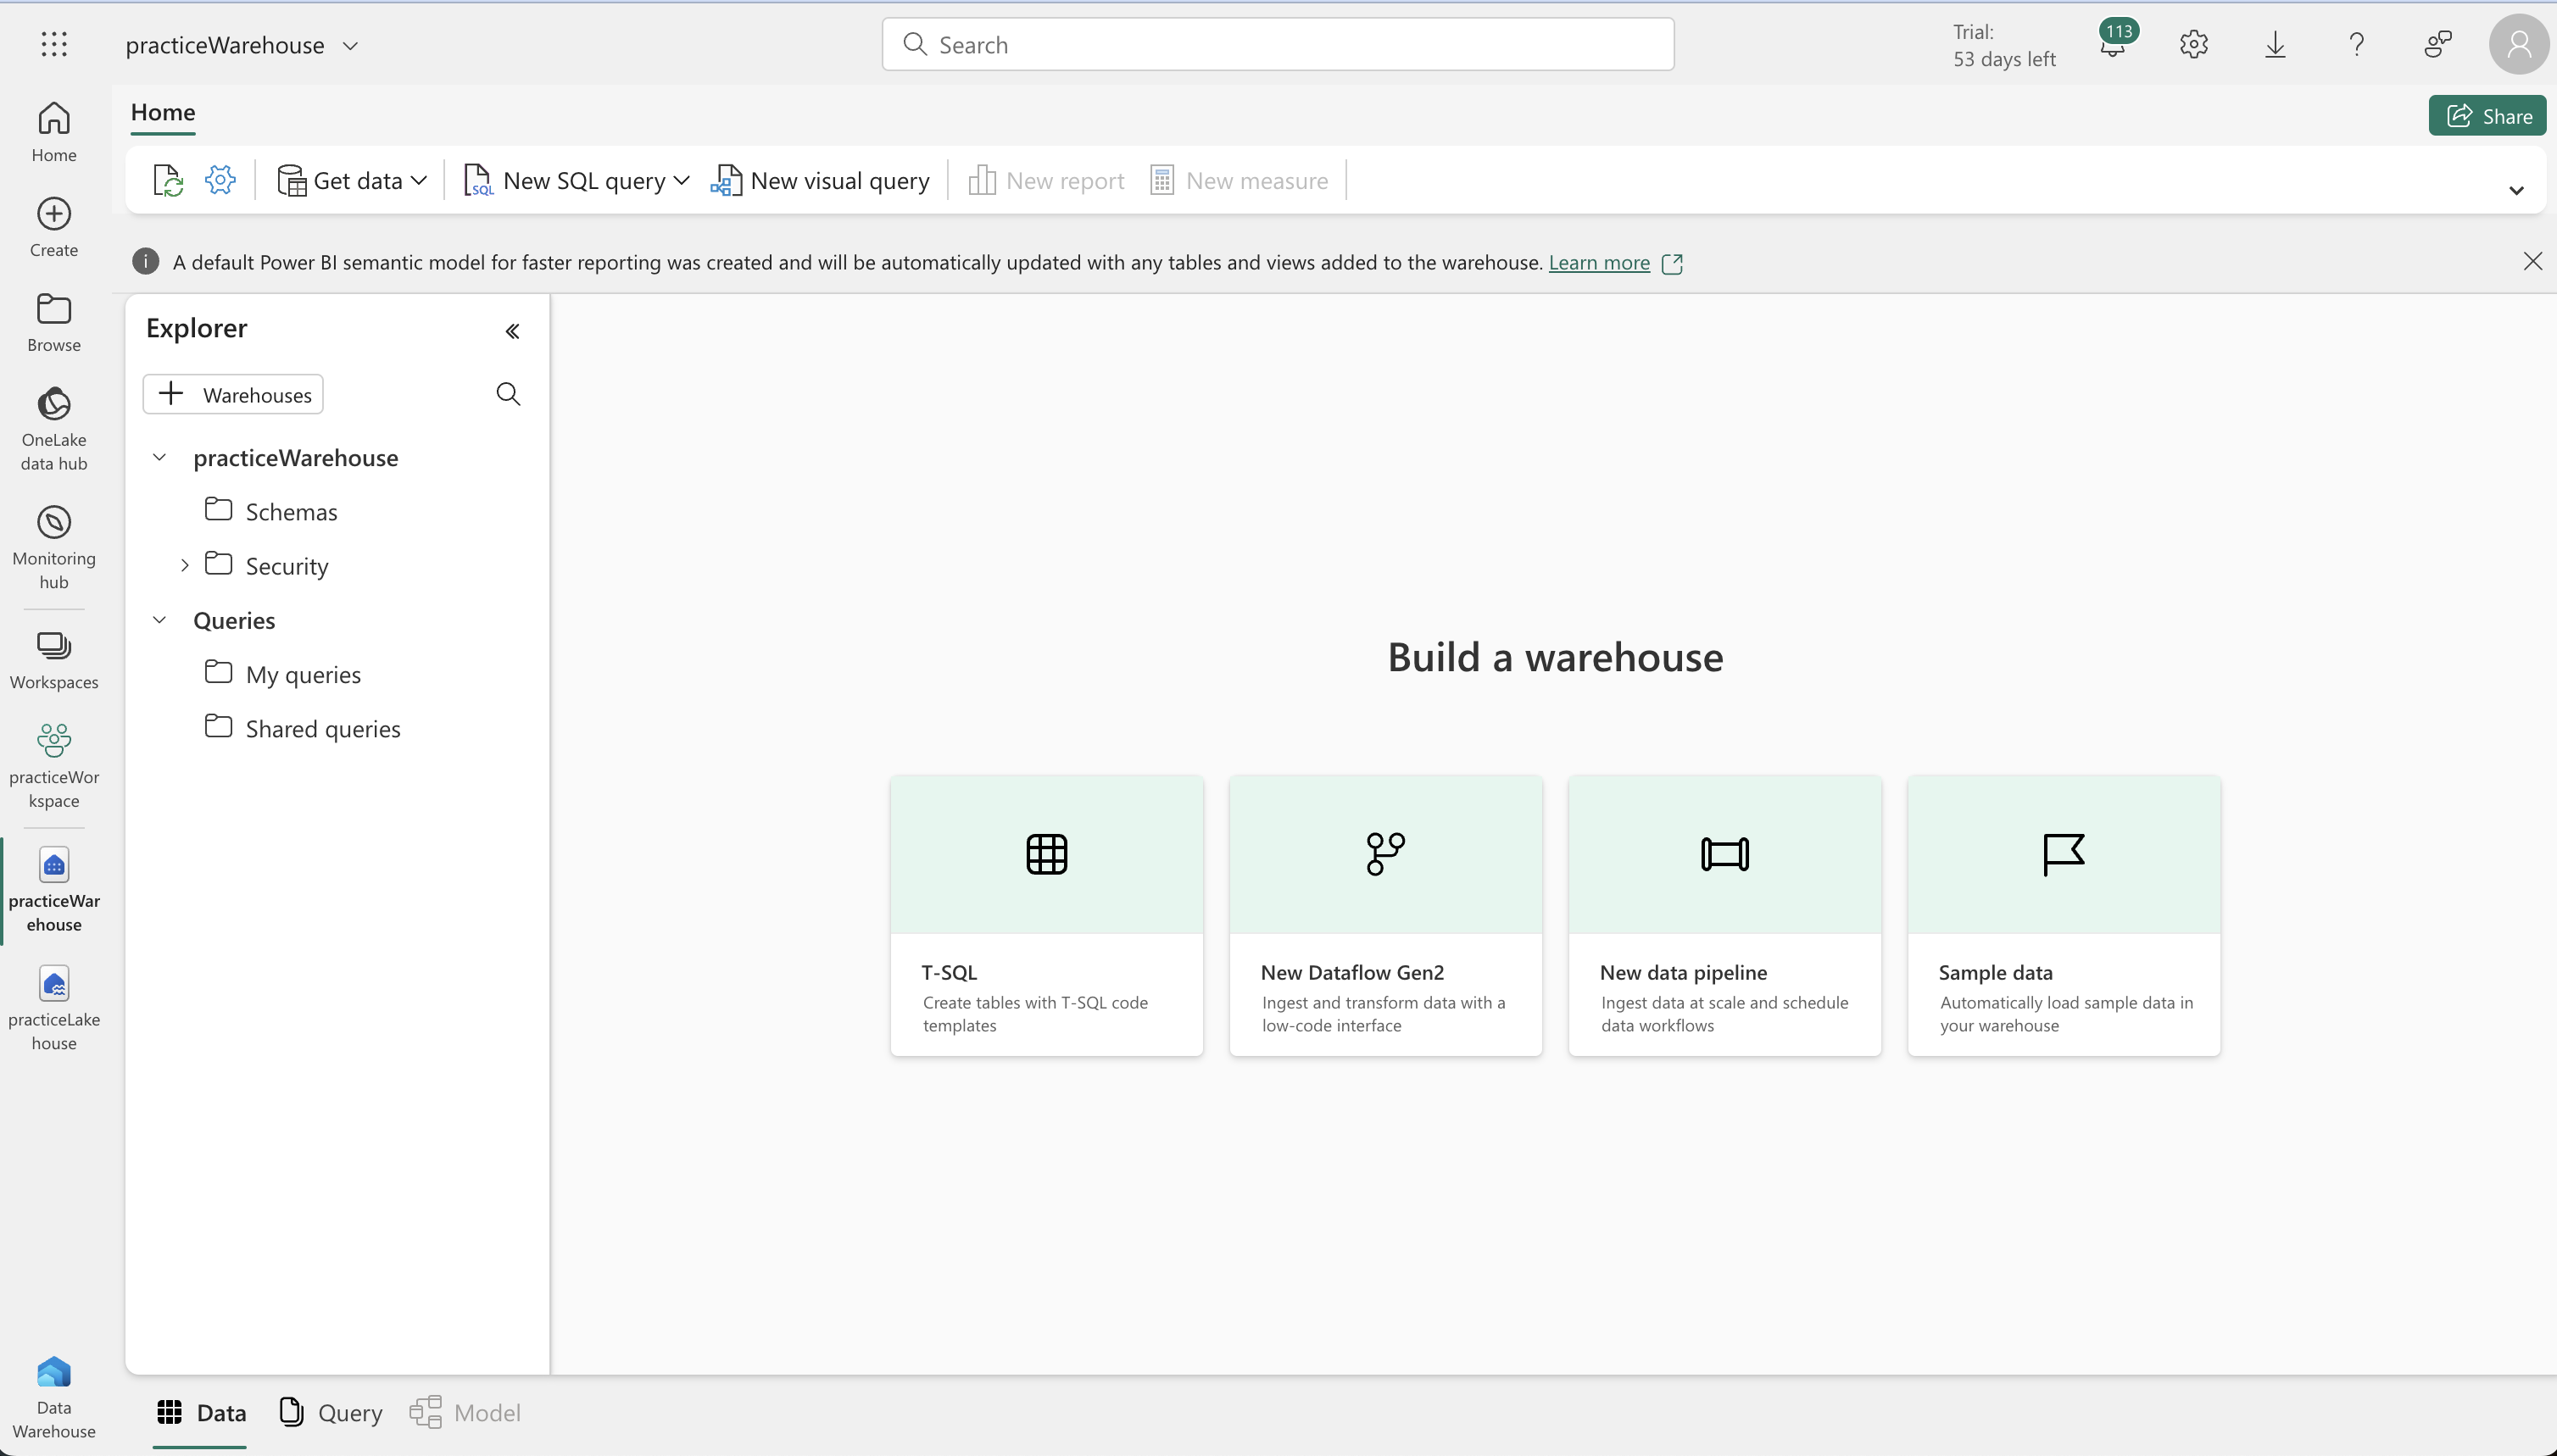
Task: Click the refresh toolbar icon
Action: tap(168, 180)
